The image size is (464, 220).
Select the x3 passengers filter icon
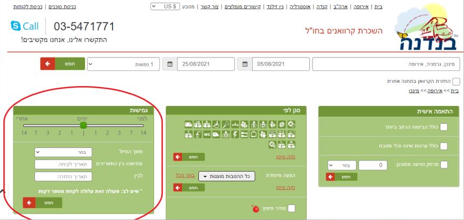tap(254, 124)
